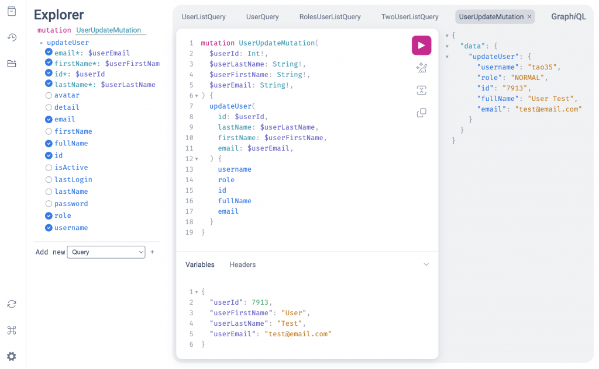
Task: Click the GraphiQL logo link
Action: click(x=569, y=17)
